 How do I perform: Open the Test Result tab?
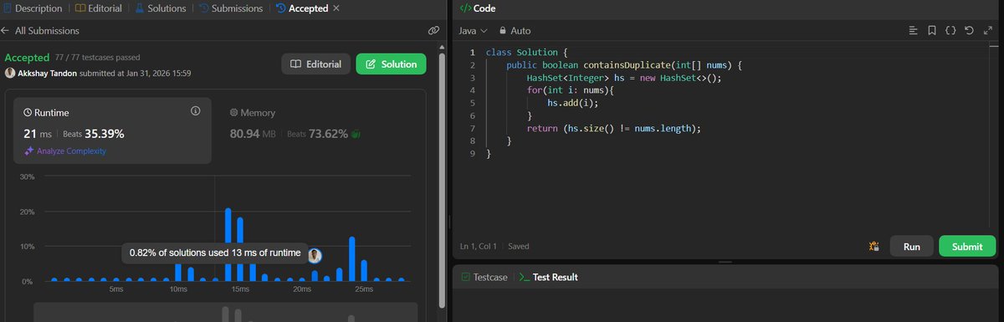click(549, 277)
